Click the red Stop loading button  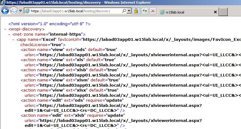(153, 11)
